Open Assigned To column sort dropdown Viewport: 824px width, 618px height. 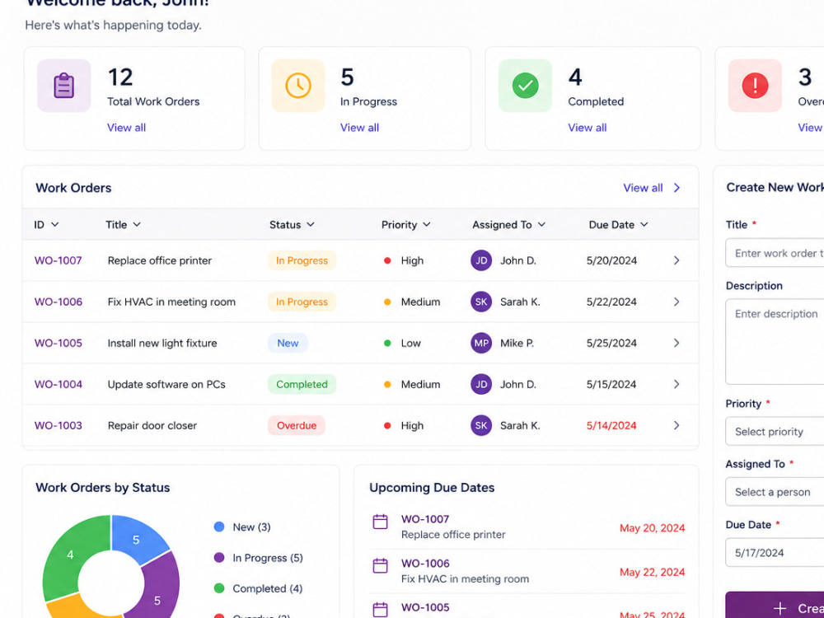[542, 224]
